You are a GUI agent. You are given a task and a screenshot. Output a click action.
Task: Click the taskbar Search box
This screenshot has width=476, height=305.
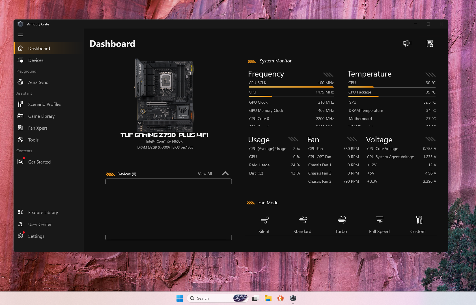(217, 298)
